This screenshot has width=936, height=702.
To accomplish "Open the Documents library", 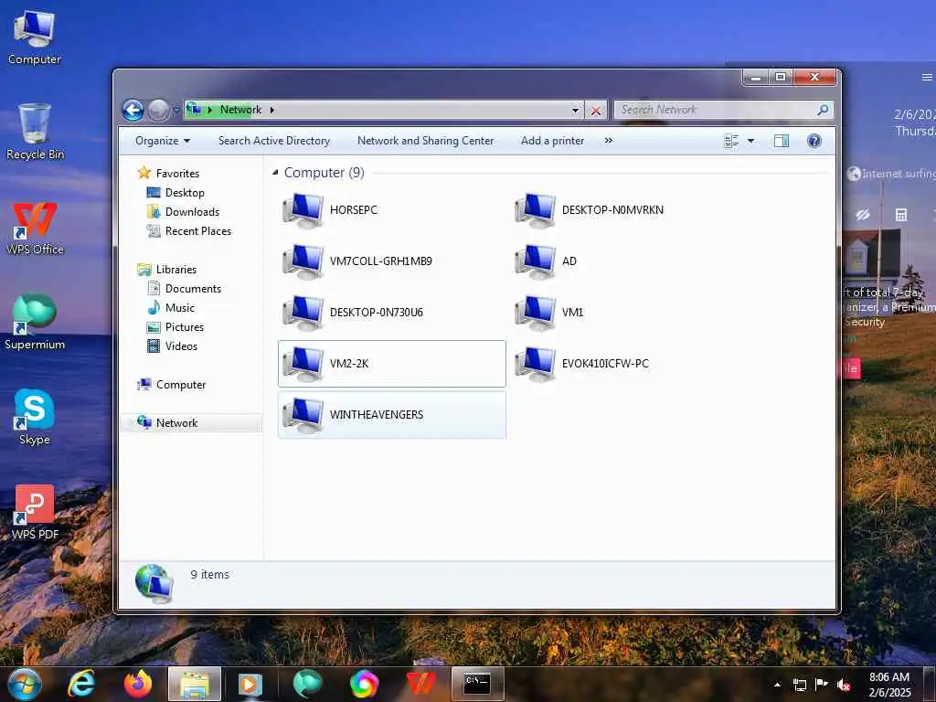I will tap(193, 289).
